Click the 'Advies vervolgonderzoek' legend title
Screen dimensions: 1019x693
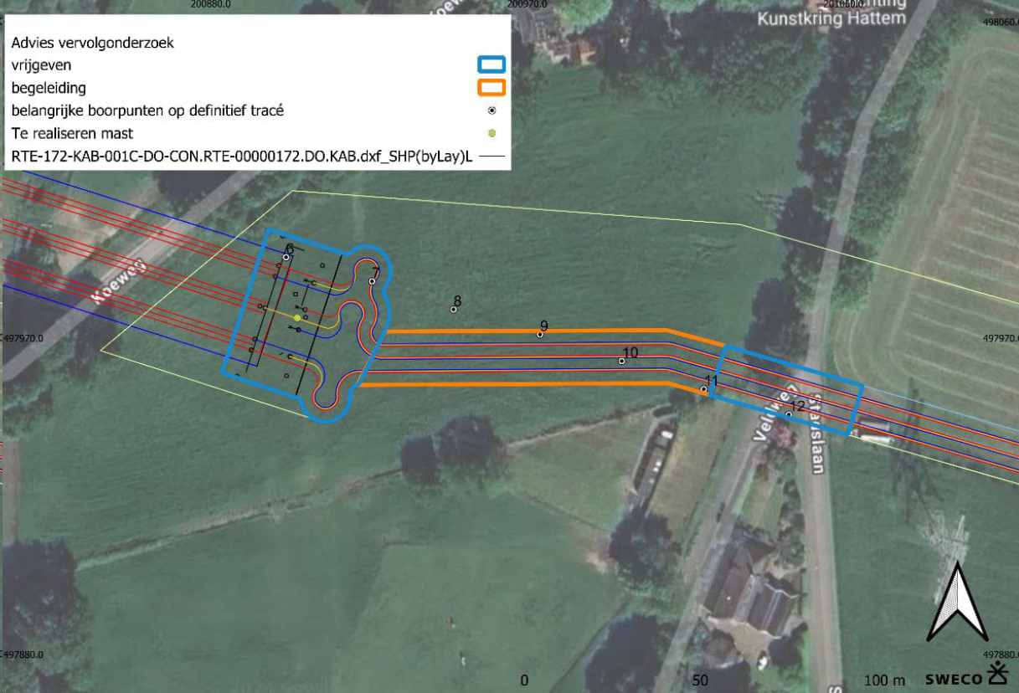[x=93, y=43]
